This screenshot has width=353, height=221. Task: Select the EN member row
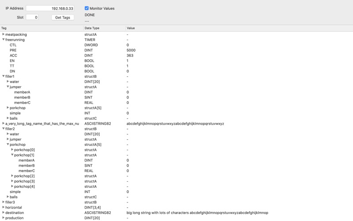click(176, 61)
